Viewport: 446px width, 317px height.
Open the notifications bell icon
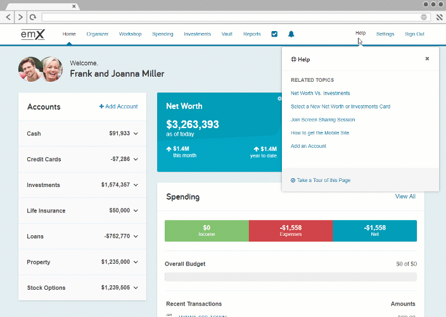point(291,34)
